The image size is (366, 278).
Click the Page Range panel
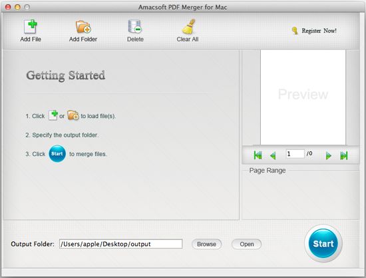301,193
